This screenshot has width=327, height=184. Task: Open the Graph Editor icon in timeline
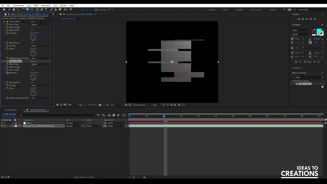pos(124,115)
